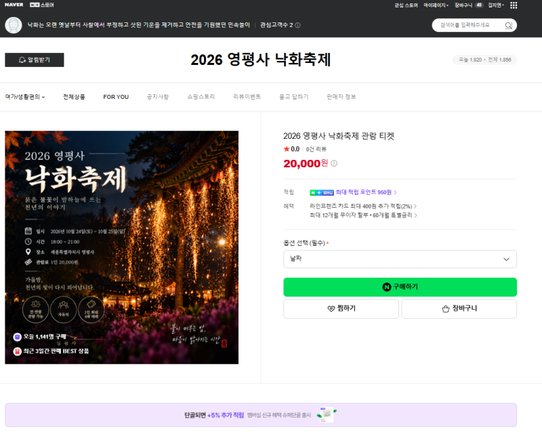Click the 구매하기 buy button
Screen dimensions: 542x434
tap(400, 287)
